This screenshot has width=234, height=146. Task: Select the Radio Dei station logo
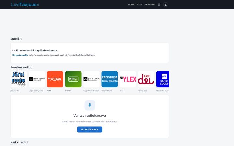pos(146,79)
